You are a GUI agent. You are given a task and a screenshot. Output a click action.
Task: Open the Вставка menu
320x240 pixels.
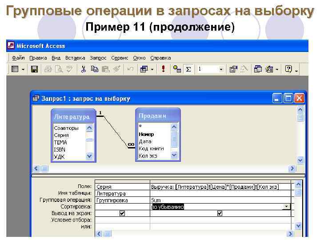coord(75,58)
